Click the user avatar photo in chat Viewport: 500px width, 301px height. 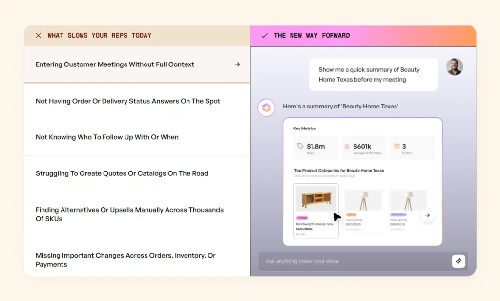point(455,67)
